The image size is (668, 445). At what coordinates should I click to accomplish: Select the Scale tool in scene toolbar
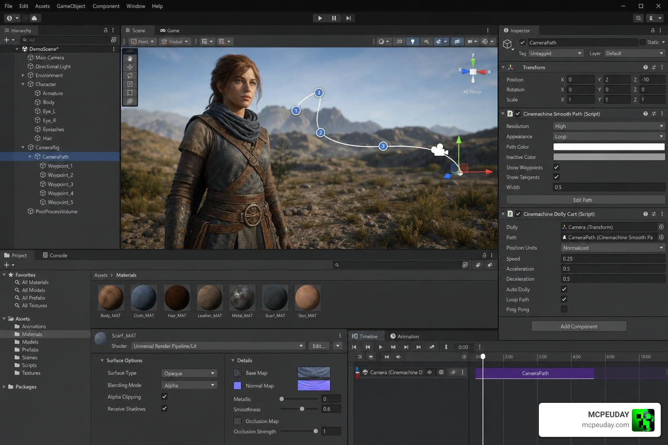[x=130, y=84]
